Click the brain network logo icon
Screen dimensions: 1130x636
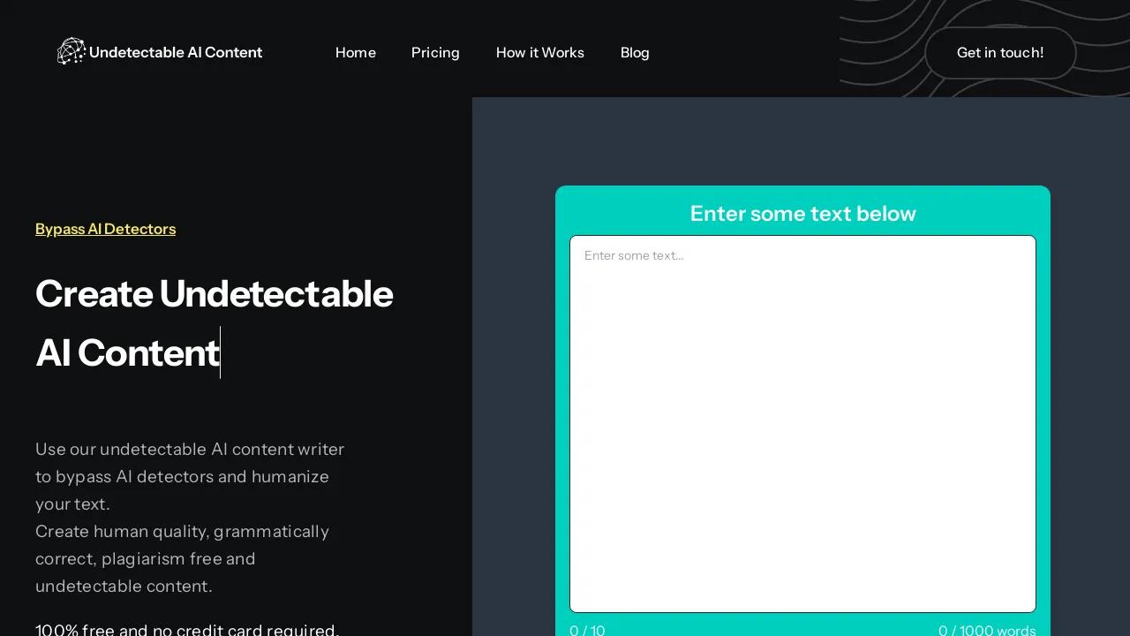[x=71, y=51]
